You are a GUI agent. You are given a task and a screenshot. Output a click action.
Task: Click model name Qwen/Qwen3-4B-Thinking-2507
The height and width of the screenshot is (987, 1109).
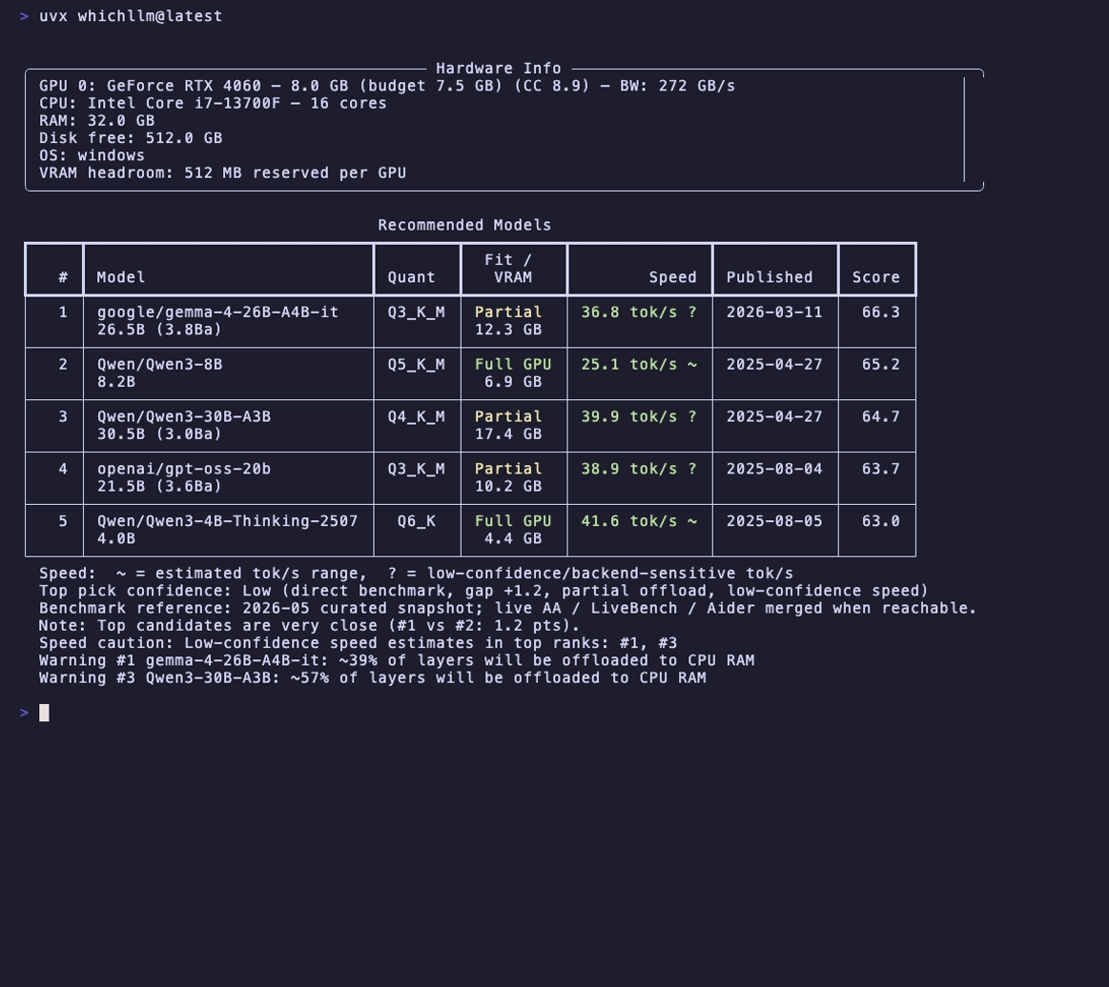click(x=227, y=521)
